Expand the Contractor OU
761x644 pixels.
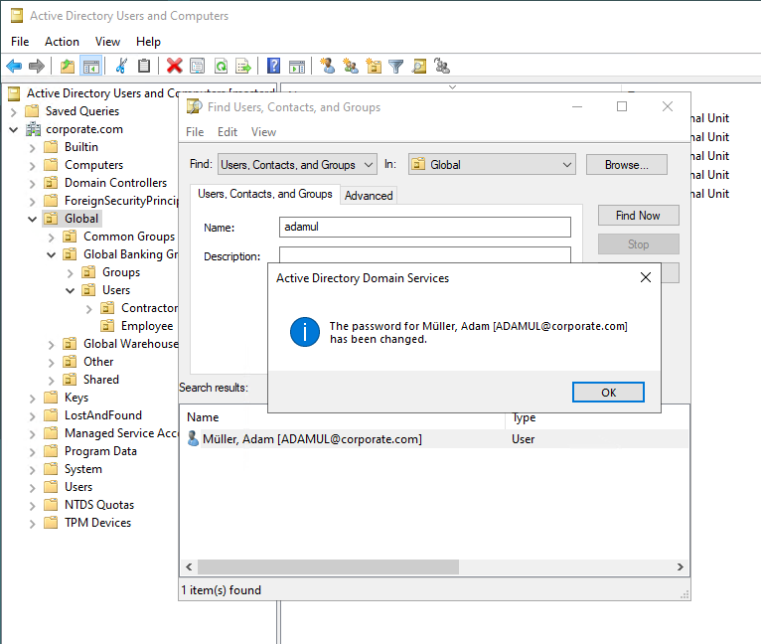[x=88, y=308]
